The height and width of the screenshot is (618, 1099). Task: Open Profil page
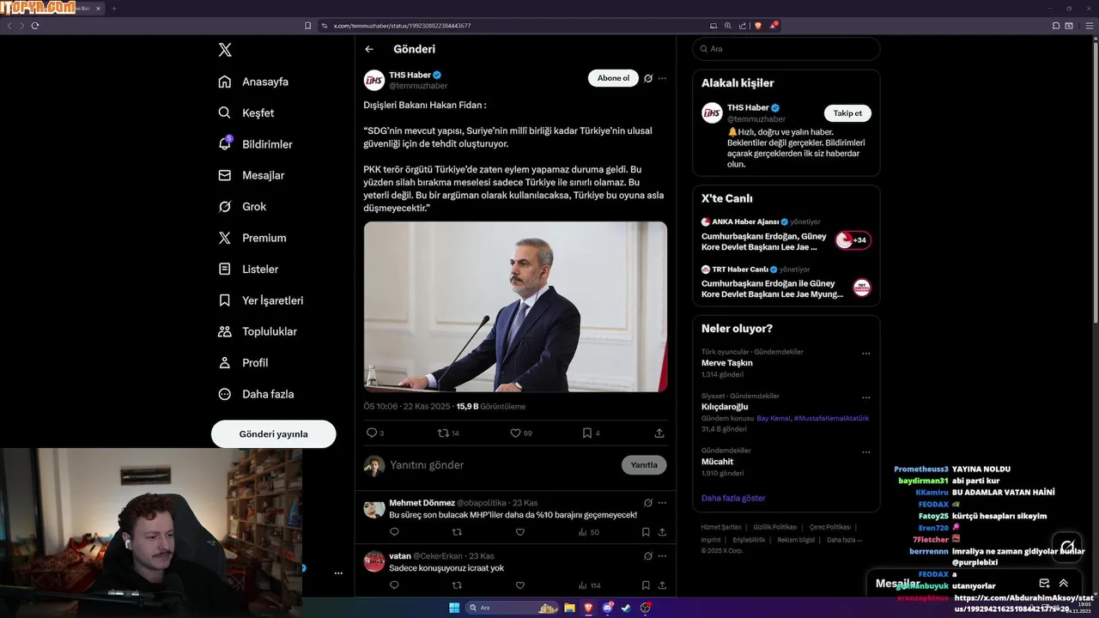tap(243, 363)
